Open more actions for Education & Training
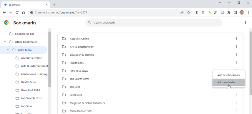The image size is (252, 114). [x=237, y=55]
